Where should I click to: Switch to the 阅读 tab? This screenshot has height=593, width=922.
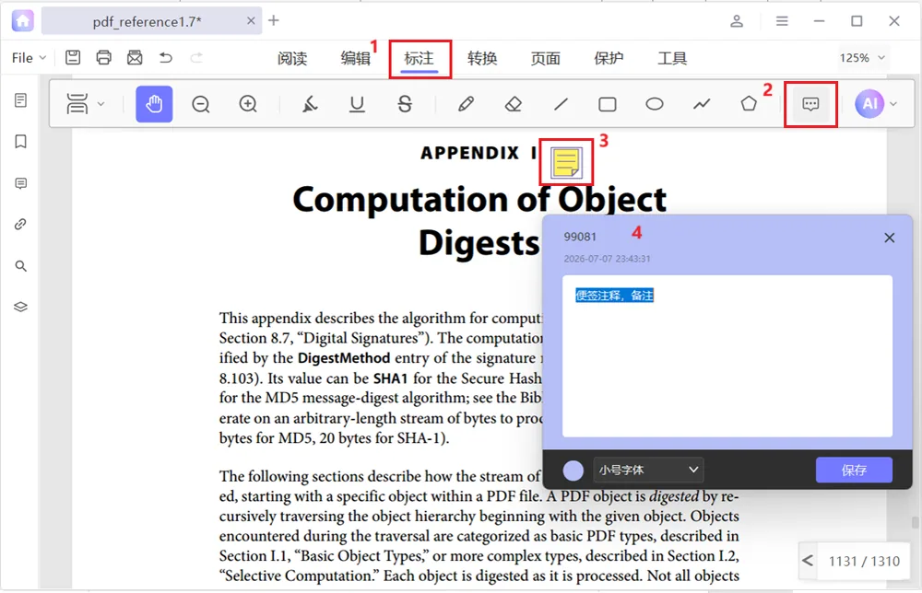click(x=292, y=58)
